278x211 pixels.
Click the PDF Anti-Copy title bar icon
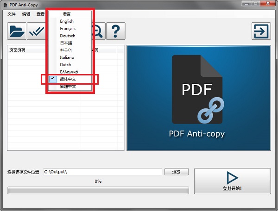pyautogui.click(x=5, y=5)
